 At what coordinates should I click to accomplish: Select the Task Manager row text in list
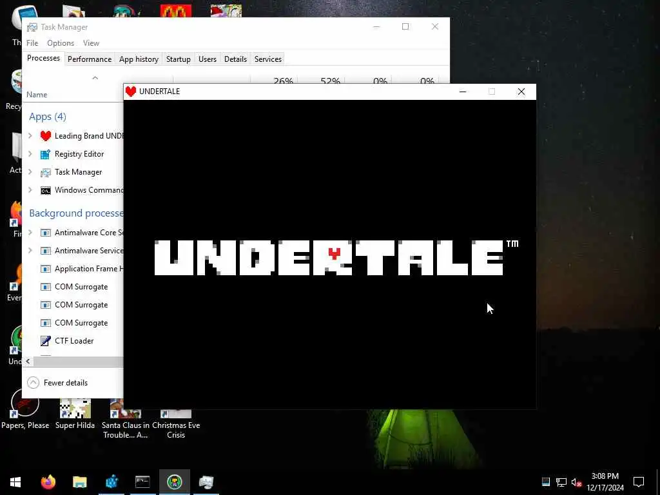coord(78,172)
